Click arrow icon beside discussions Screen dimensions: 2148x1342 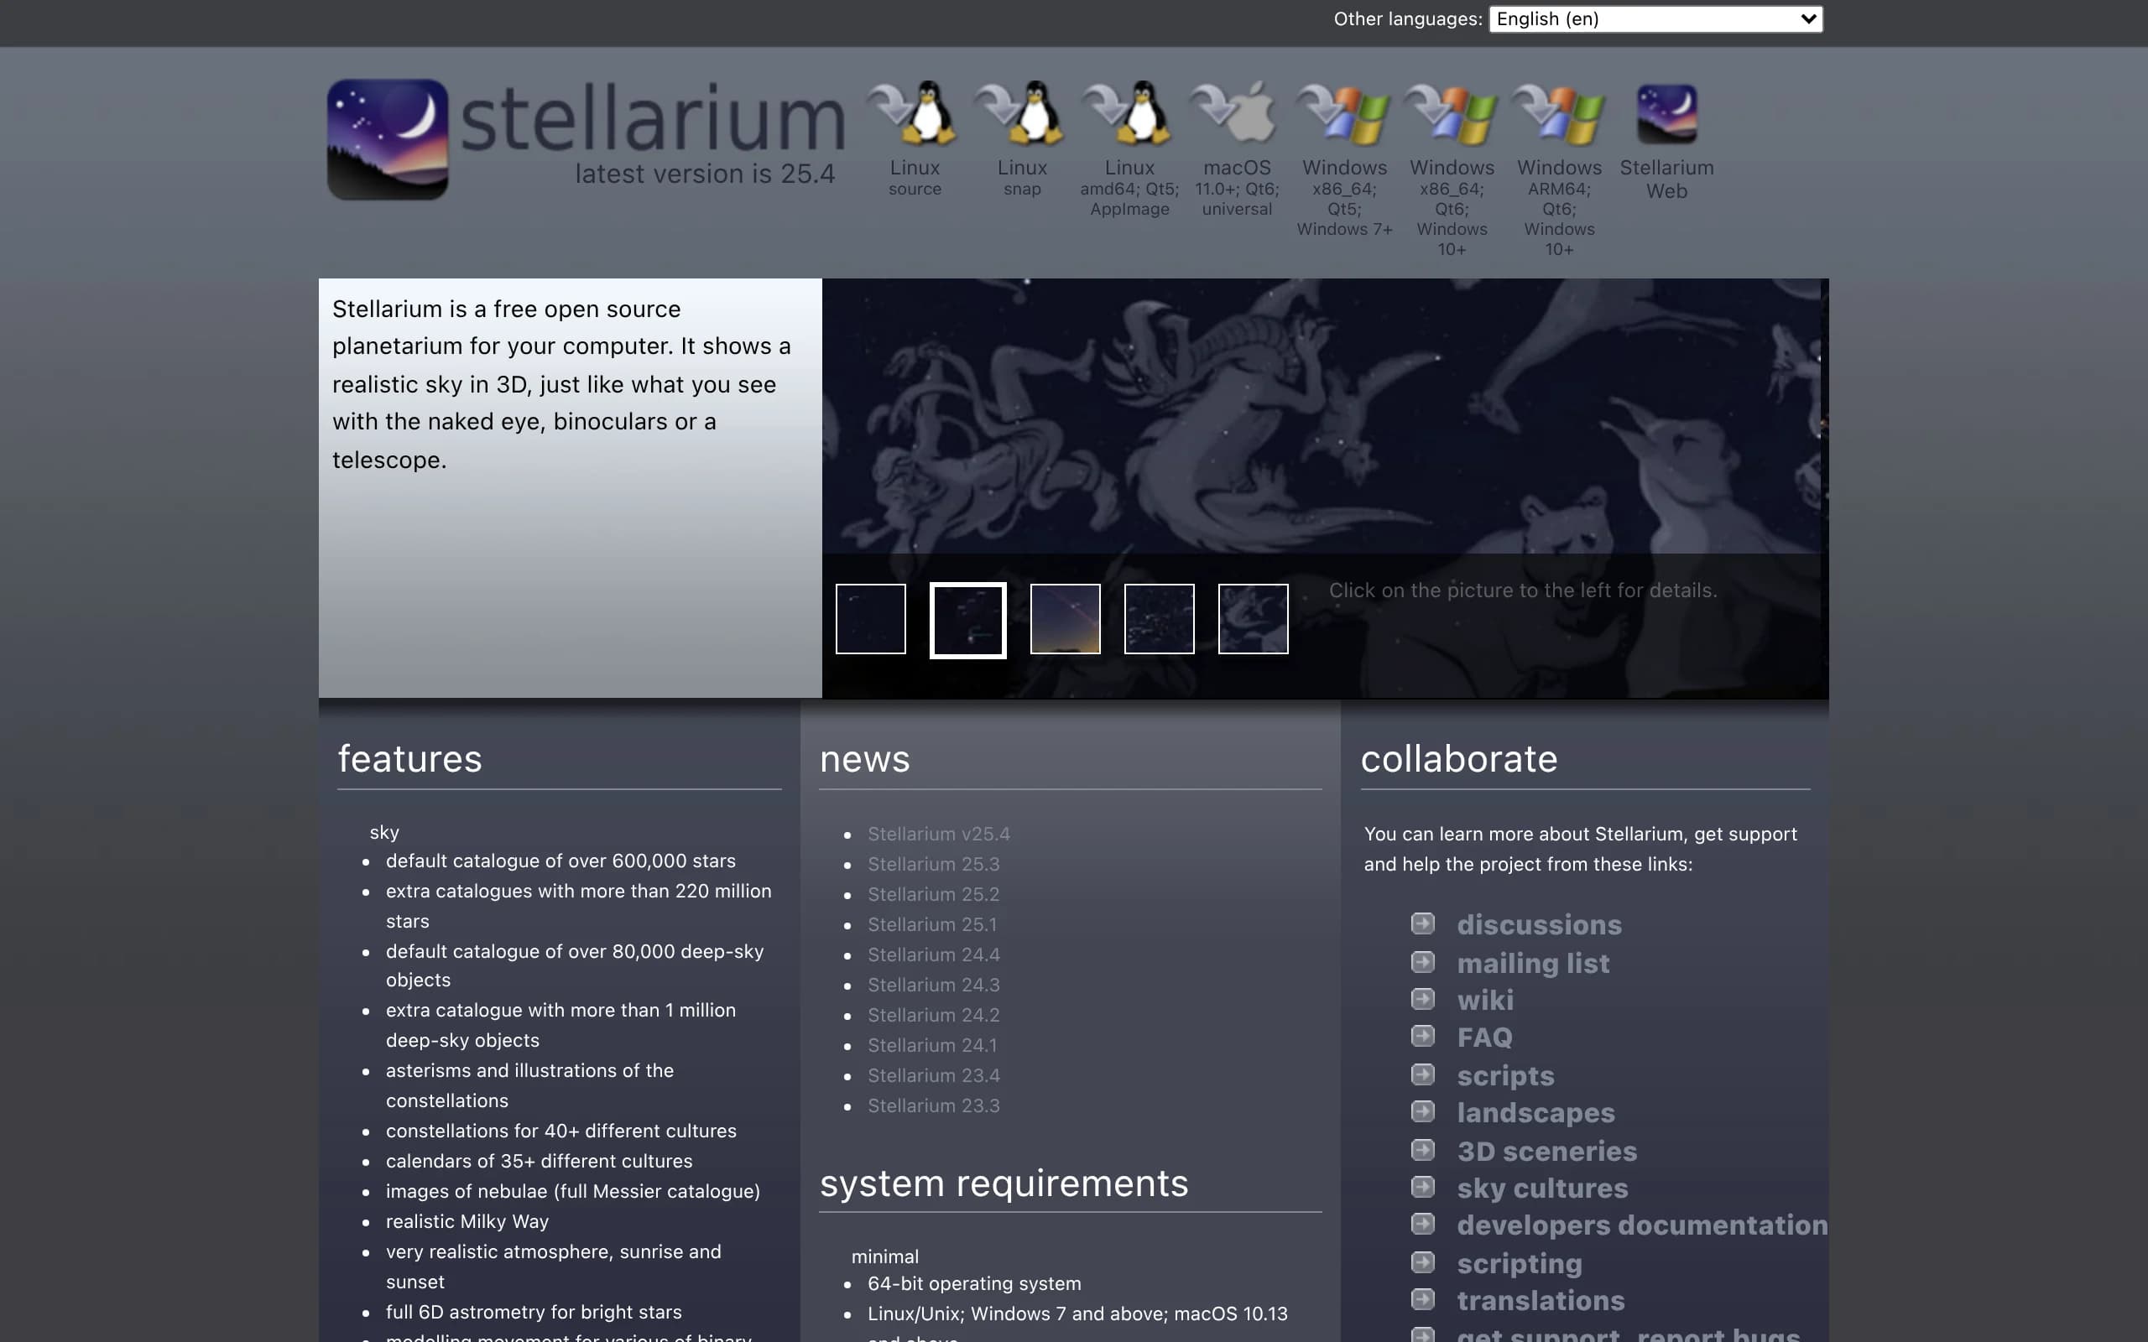tap(1423, 924)
